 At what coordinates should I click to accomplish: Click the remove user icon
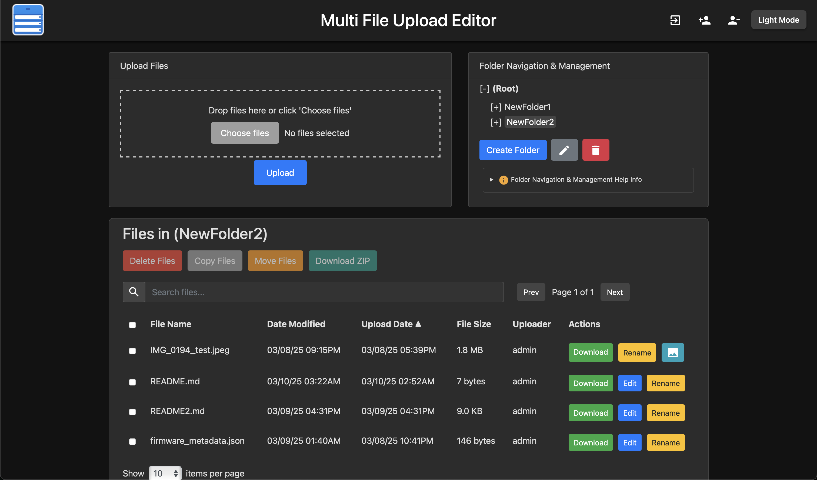pyautogui.click(x=733, y=20)
